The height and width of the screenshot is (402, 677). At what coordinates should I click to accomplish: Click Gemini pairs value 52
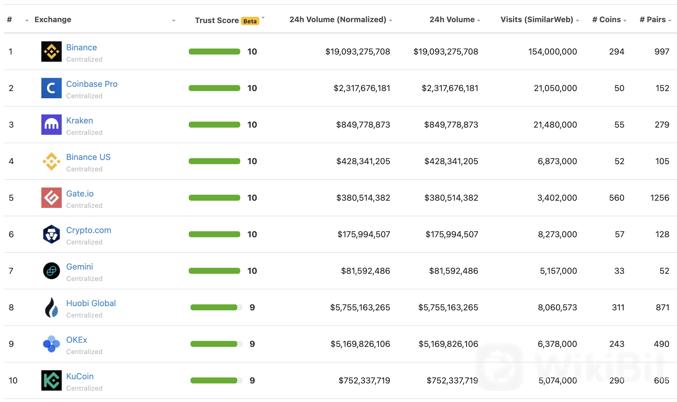(664, 271)
